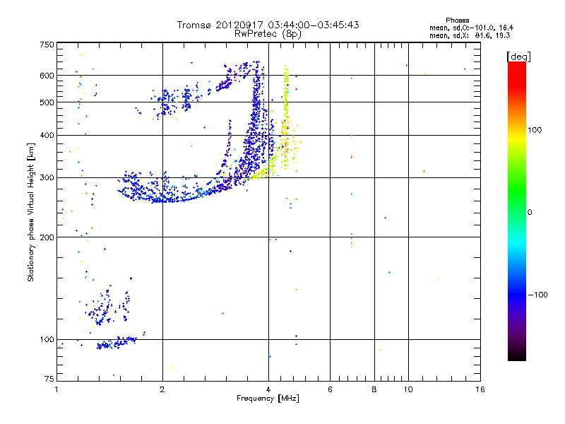
Task: Click the y-axis tick label '750'
Action: coord(47,45)
